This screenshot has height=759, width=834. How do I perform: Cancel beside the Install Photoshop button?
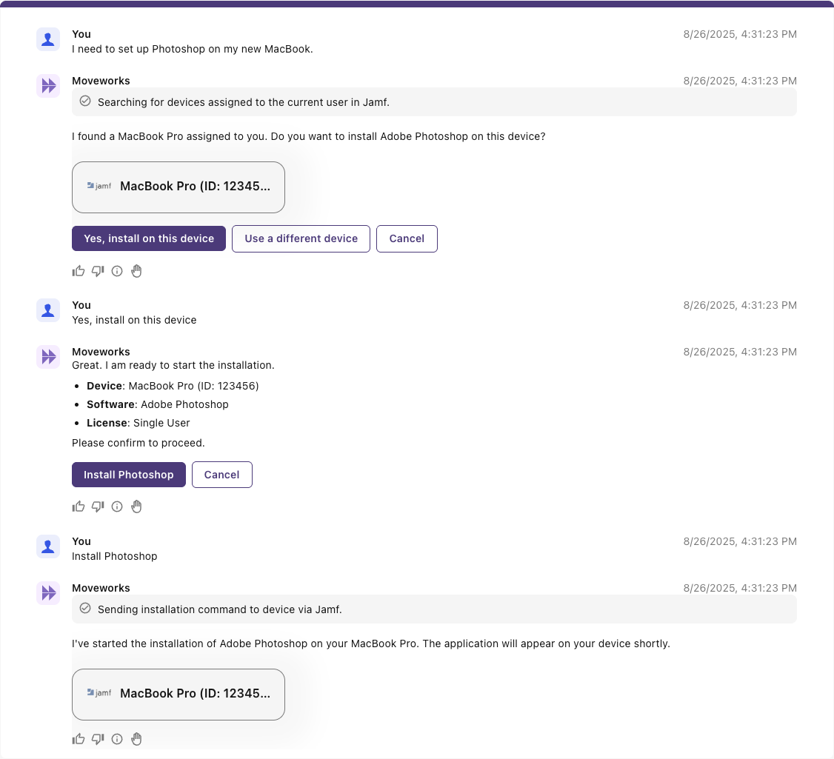221,475
